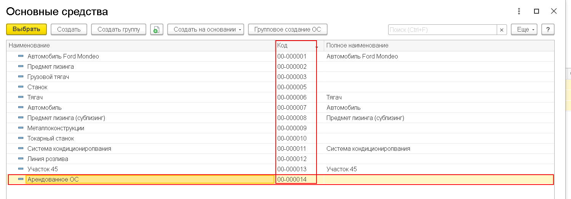Open the vertical three-dot window menu
The width and height of the screenshot is (571, 199).
tap(518, 11)
